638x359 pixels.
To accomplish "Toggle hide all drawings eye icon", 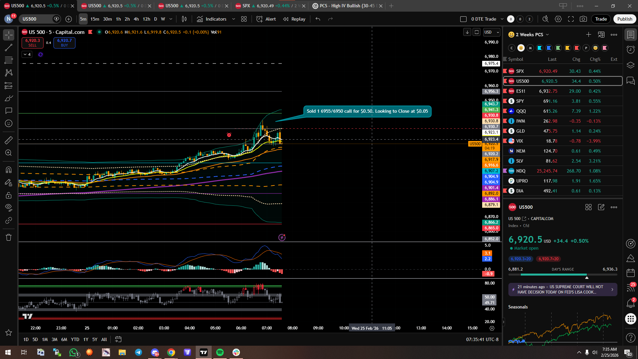I will click(9, 208).
